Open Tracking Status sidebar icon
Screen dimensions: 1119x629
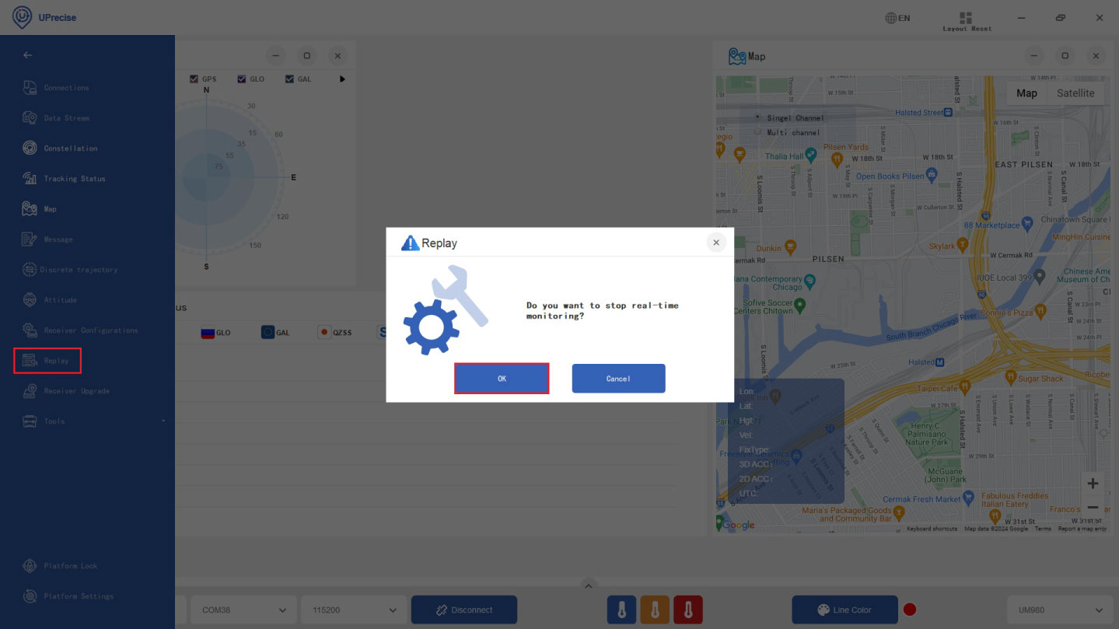(30, 179)
